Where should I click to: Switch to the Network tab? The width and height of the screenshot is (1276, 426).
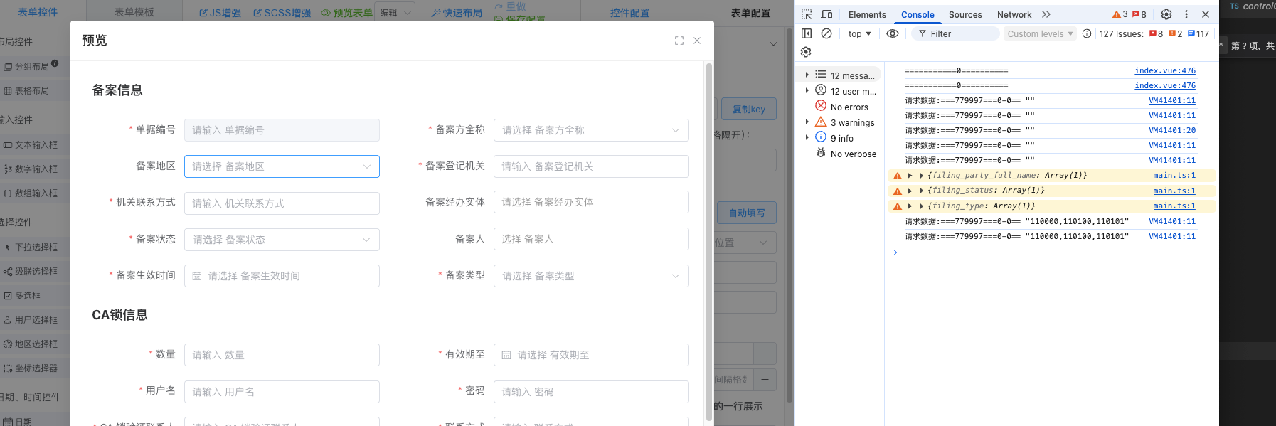1014,14
